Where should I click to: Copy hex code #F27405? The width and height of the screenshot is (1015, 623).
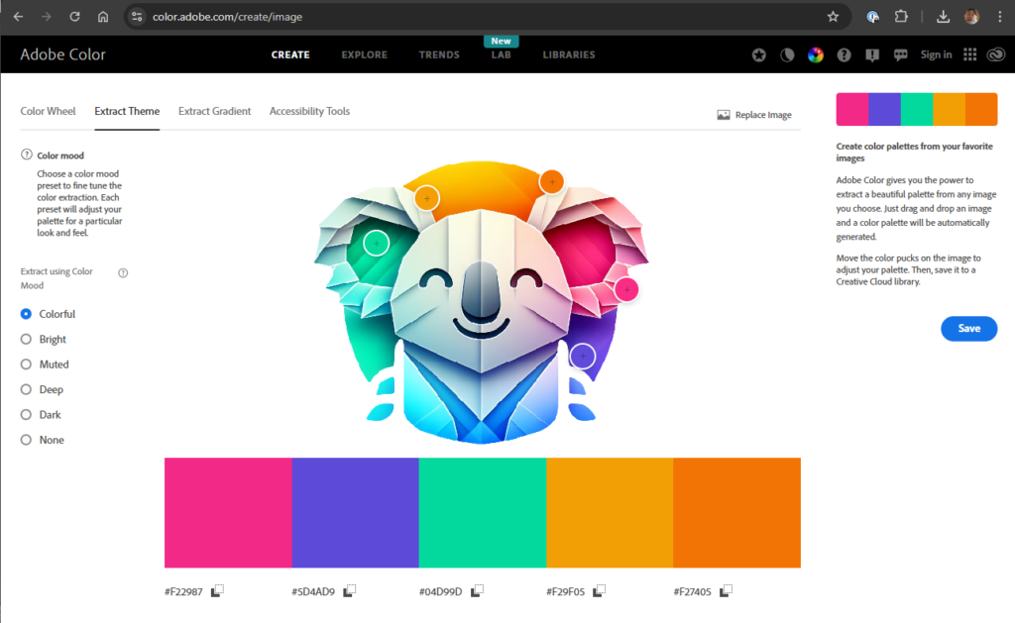tap(727, 590)
